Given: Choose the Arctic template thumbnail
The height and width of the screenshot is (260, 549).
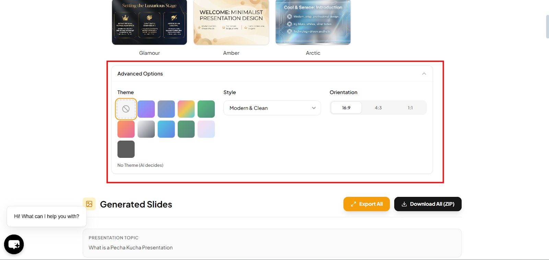Looking at the screenshot, I should (313, 22).
